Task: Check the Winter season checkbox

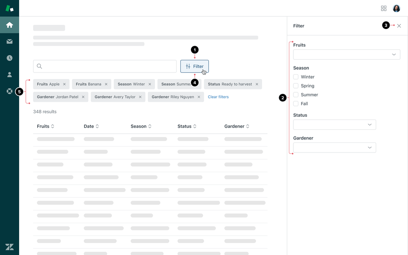Action: coord(295,77)
